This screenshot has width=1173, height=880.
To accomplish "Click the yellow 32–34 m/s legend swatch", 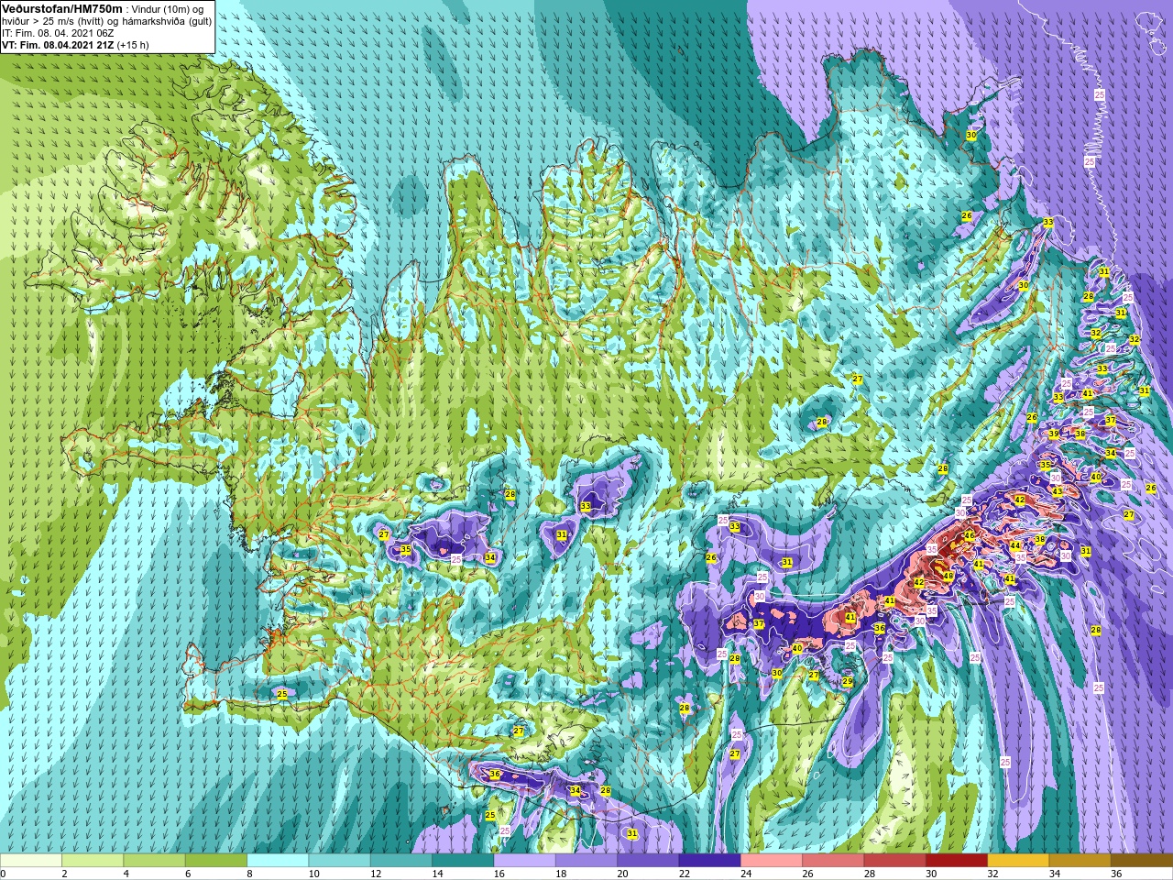I will click(x=1018, y=861).
